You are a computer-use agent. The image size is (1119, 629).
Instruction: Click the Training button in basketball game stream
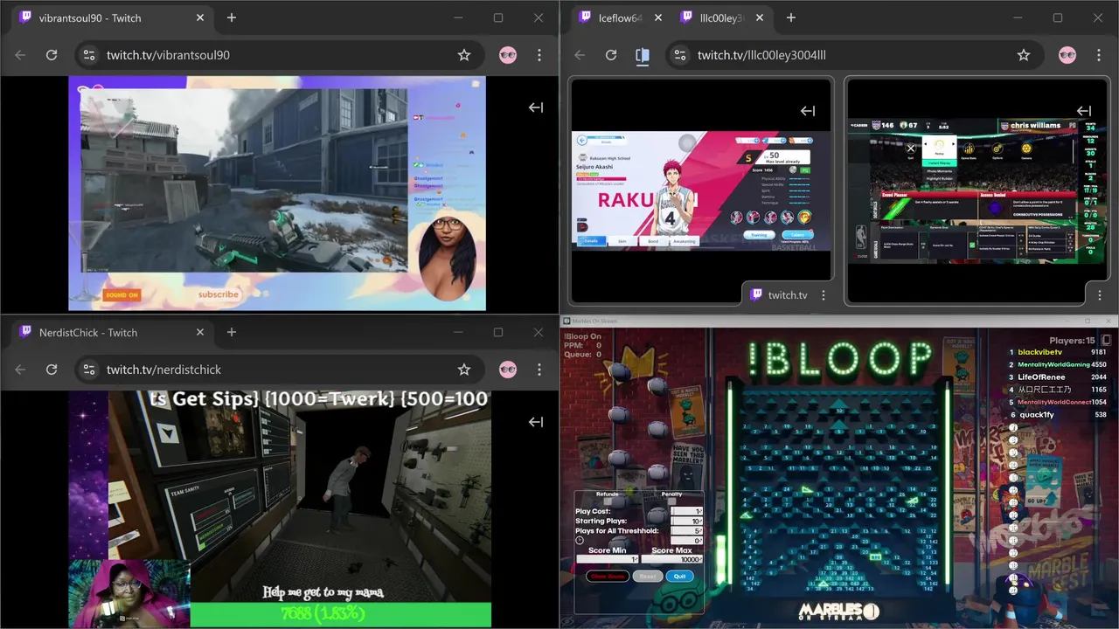click(x=759, y=235)
